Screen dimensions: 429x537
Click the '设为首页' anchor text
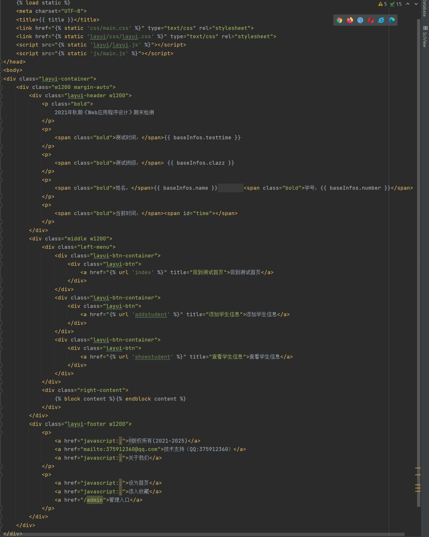(x=139, y=483)
